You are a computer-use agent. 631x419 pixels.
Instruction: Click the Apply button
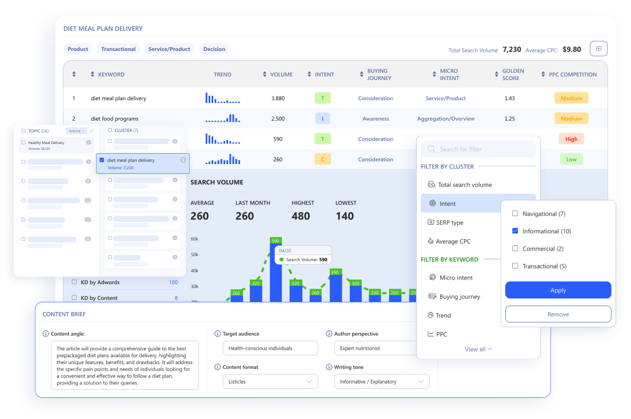pos(558,290)
